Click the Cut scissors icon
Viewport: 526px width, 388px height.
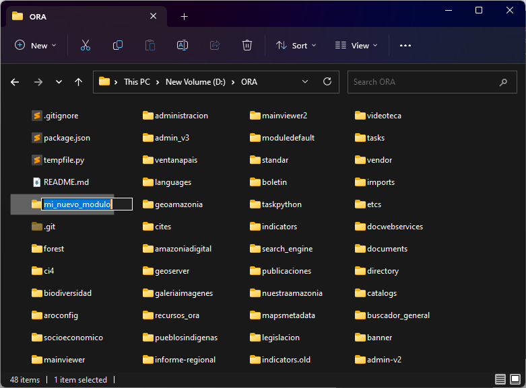point(86,45)
